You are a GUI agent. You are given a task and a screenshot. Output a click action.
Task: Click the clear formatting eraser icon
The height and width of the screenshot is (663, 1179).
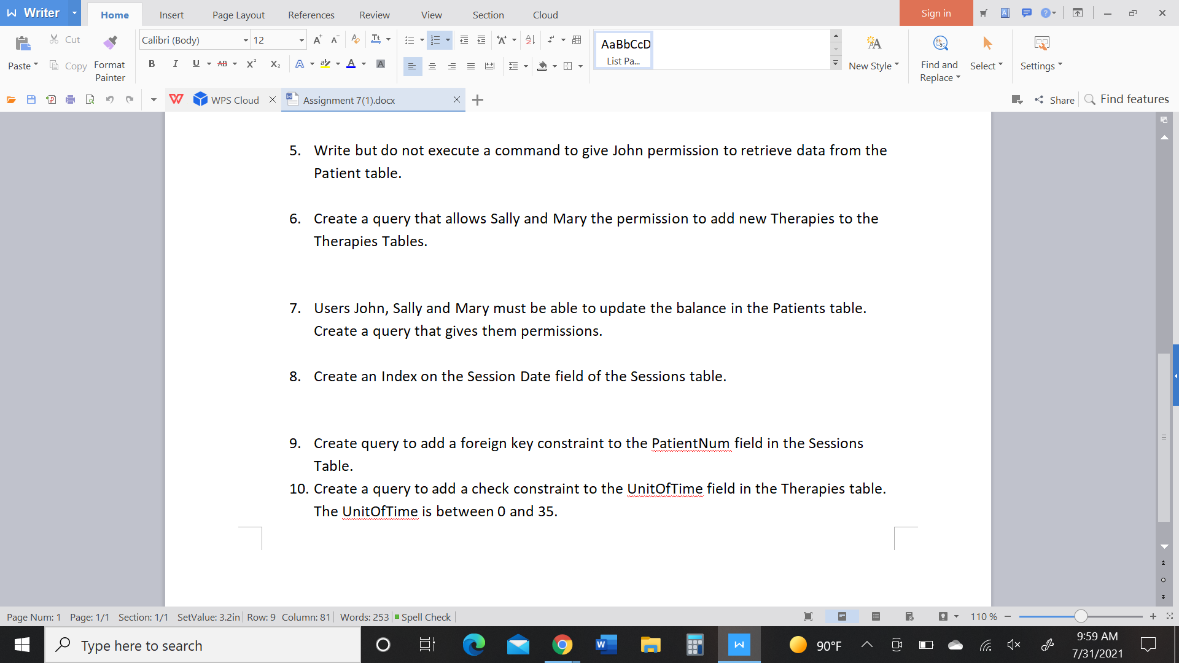click(x=355, y=40)
